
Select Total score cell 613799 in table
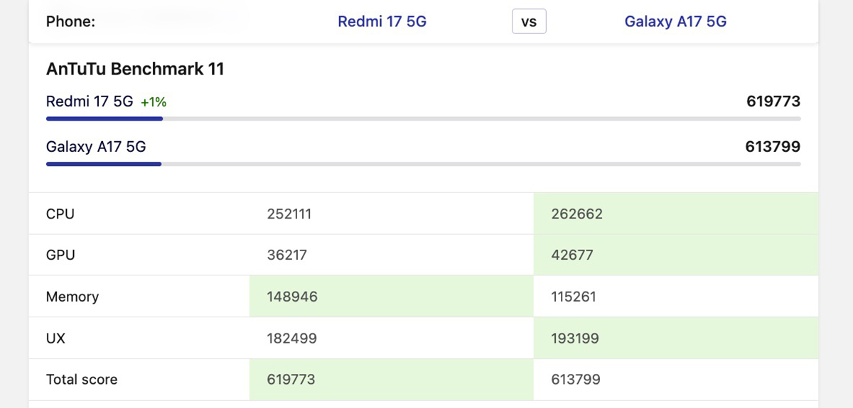[x=576, y=380]
